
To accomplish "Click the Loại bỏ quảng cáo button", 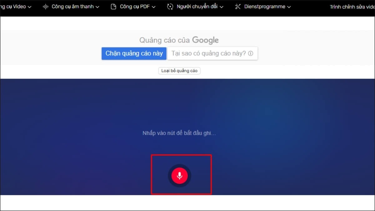I will pos(179,71).
